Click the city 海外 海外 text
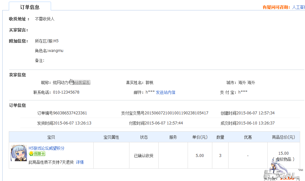 pos(246,83)
